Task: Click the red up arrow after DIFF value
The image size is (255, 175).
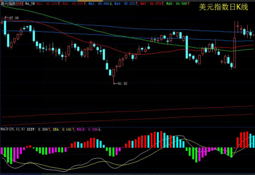Action: [x=49, y=129]
